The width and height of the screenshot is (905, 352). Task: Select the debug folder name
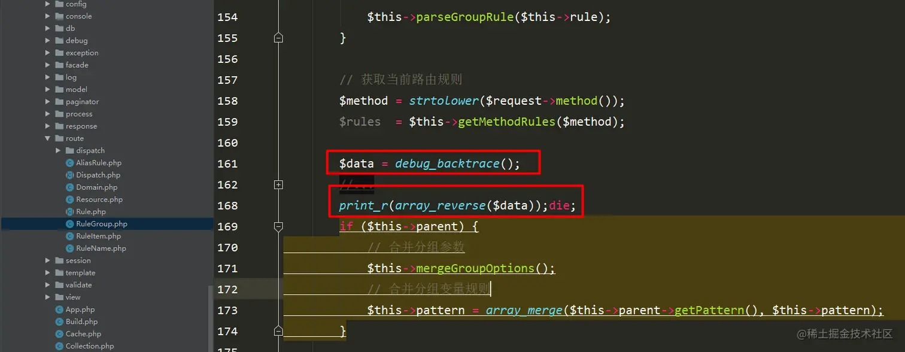[x=77, y=41]
